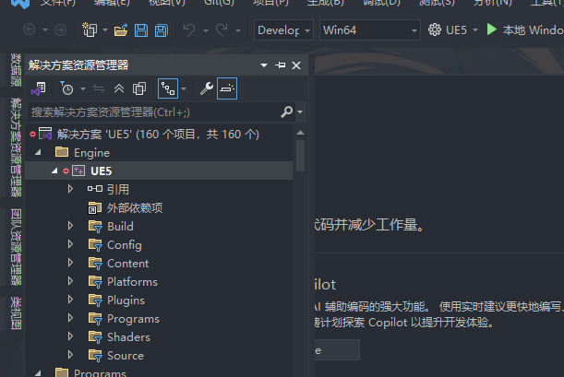Select the Plugins folder label
The height and width of the screenshot is (377, 564).
[126, 300]
